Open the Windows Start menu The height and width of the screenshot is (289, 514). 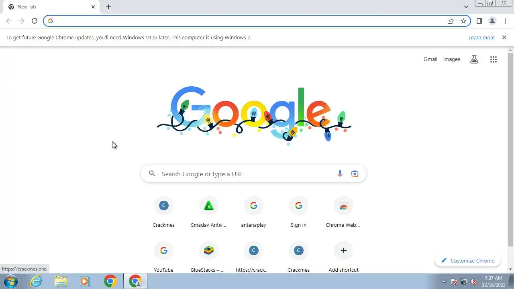(11, 281)
